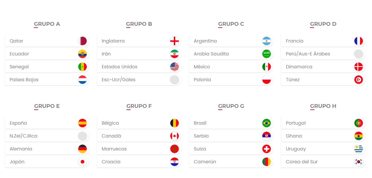The height and width of the screenshot is (178, 372).
Task: Click the empty flag placeholder for Esc-Ucr/Gales
Action: pos(174,80)
